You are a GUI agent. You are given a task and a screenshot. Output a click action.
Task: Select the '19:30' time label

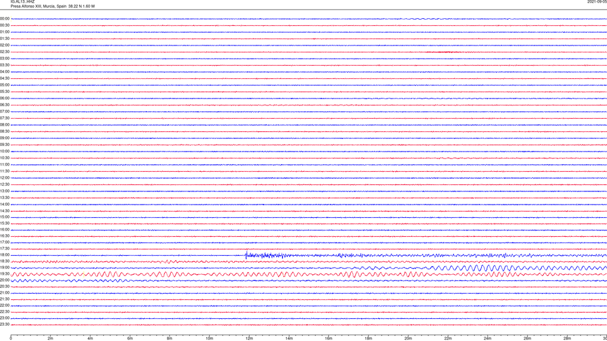4,273
